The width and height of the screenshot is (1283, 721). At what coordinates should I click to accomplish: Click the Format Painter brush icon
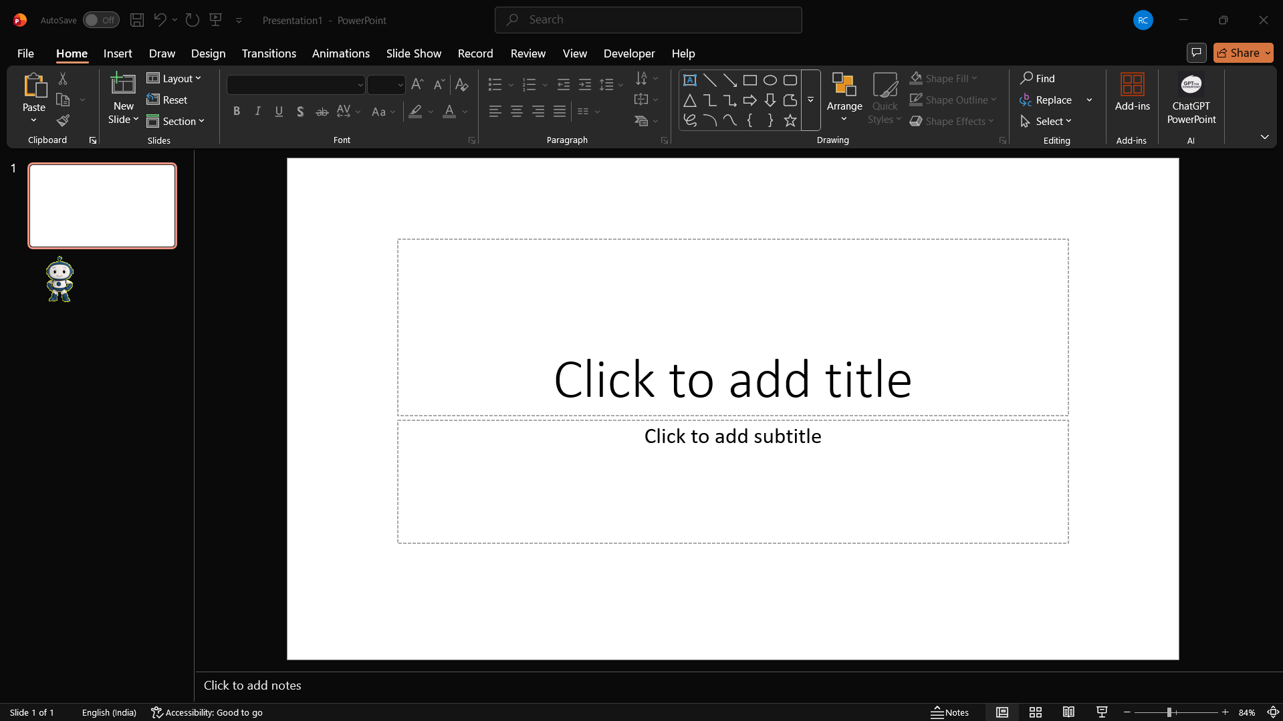[x=63, y=121]
